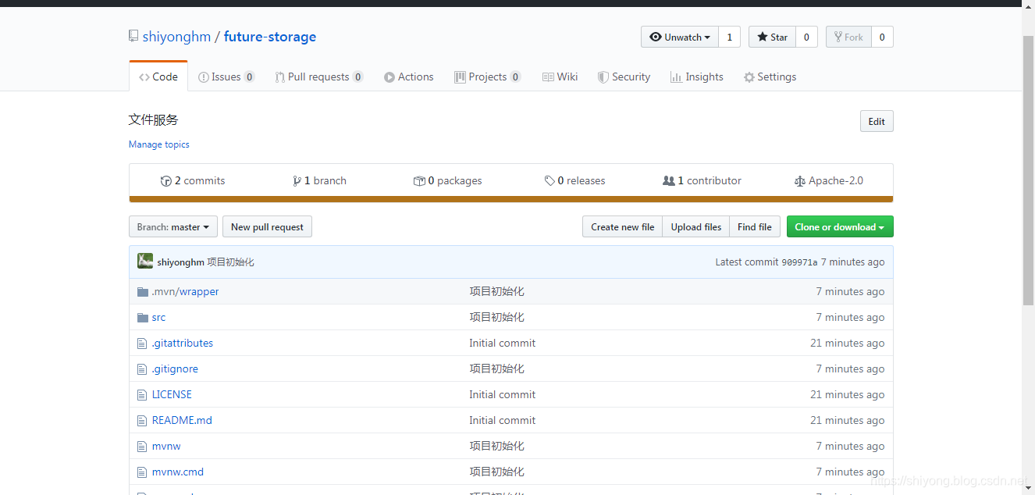This screenshot has height=495, width=1035.
Task: Click the Create new file button
Action: 621,226
